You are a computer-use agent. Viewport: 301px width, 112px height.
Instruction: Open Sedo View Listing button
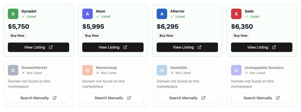[x=262, y=47]
